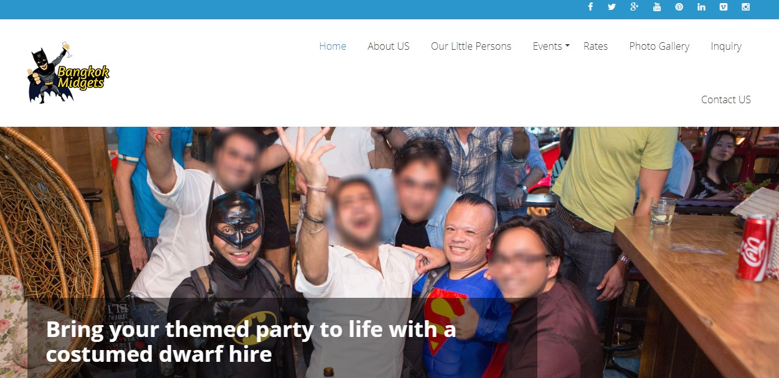779x378 pixels.
Task: Expand the Events dropdown arrow
Action: (567, 46)
